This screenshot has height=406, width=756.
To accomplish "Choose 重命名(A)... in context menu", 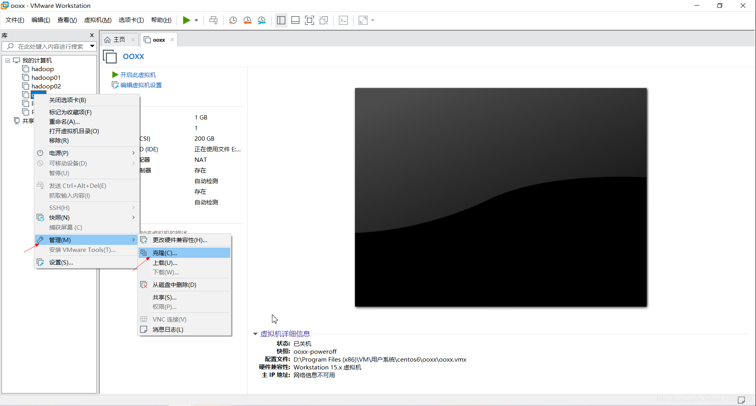I will coord(87,122).
